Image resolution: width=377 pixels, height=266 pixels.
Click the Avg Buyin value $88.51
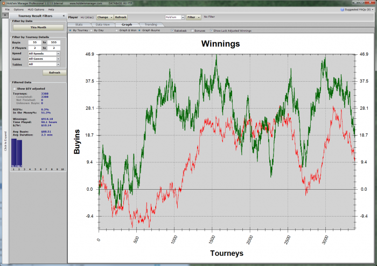(x=46, y=132)
